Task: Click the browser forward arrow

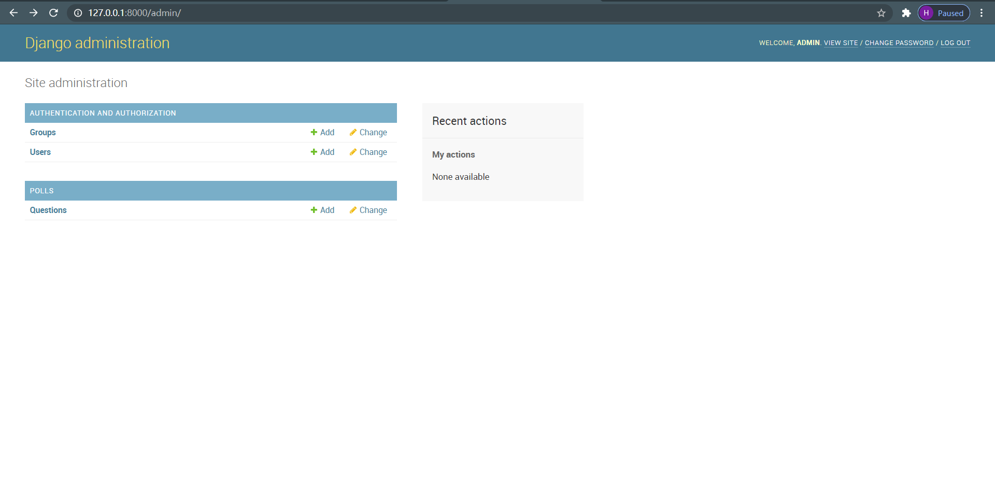Action: click(34, 13)
